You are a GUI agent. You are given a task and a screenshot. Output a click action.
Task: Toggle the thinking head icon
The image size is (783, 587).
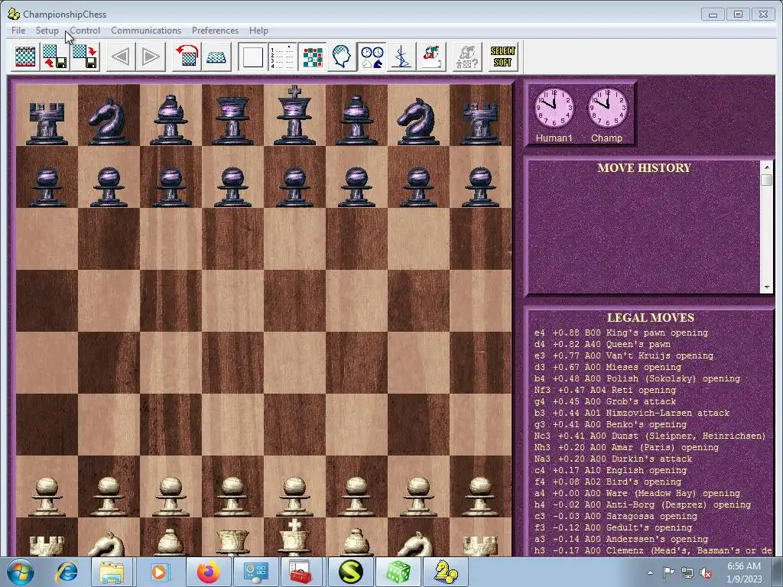click(x=343, y=57)
